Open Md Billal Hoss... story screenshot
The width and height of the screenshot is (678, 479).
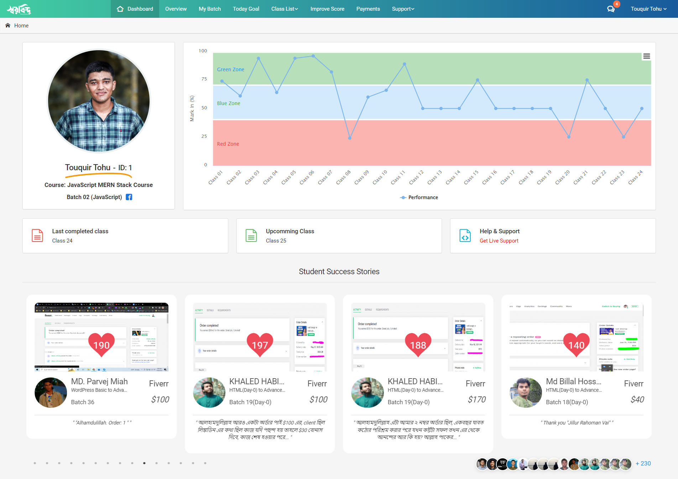[x=577, y=337]
